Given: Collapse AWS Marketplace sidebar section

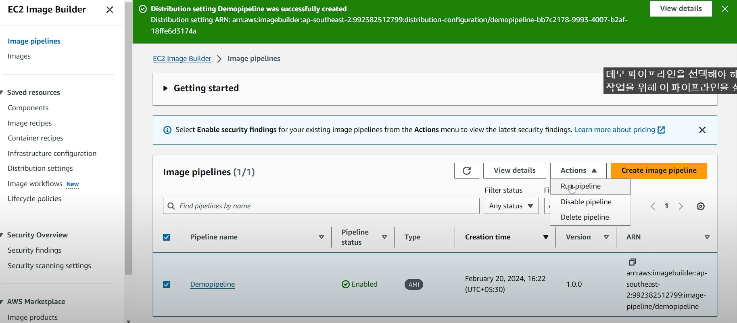Looking at the screenshot, I should 2,302.
